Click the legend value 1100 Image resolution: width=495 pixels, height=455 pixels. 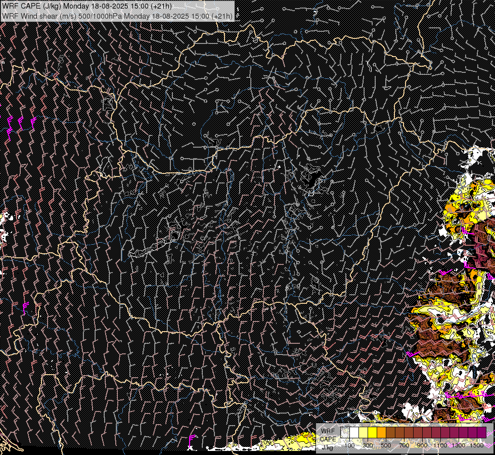[440, 445]
